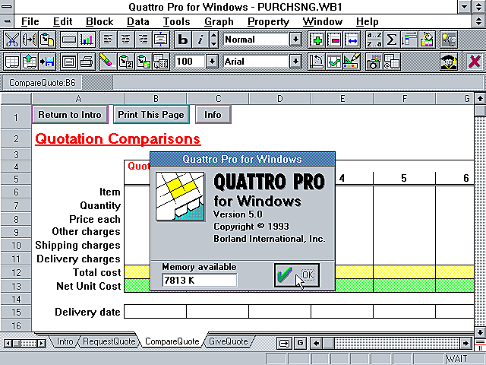Select the column A header
Viewport: 486px width, 365px height.
point(78,99)
